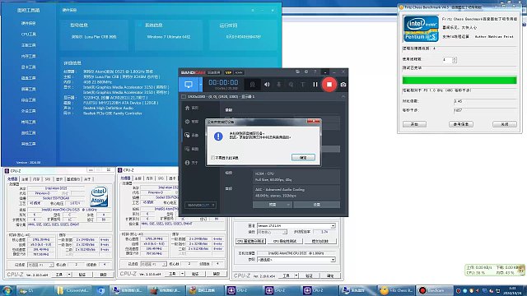Stop recording with red Bandicam button
Screen dimensions: 527x296
[329, 85]
